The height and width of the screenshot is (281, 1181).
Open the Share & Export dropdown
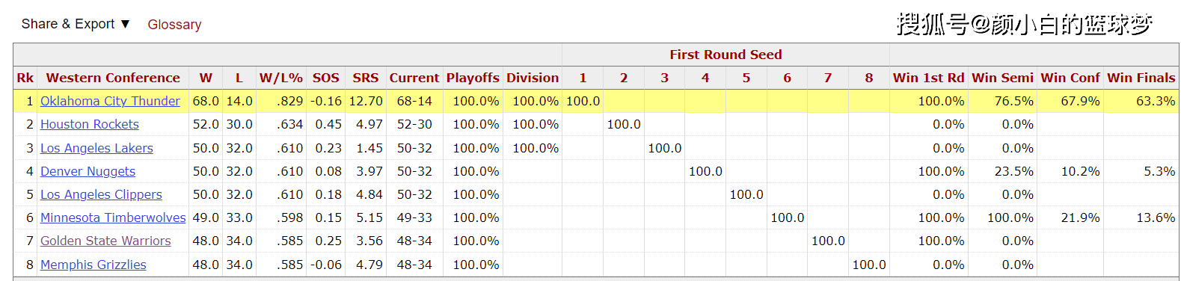(x=76, y=24)
